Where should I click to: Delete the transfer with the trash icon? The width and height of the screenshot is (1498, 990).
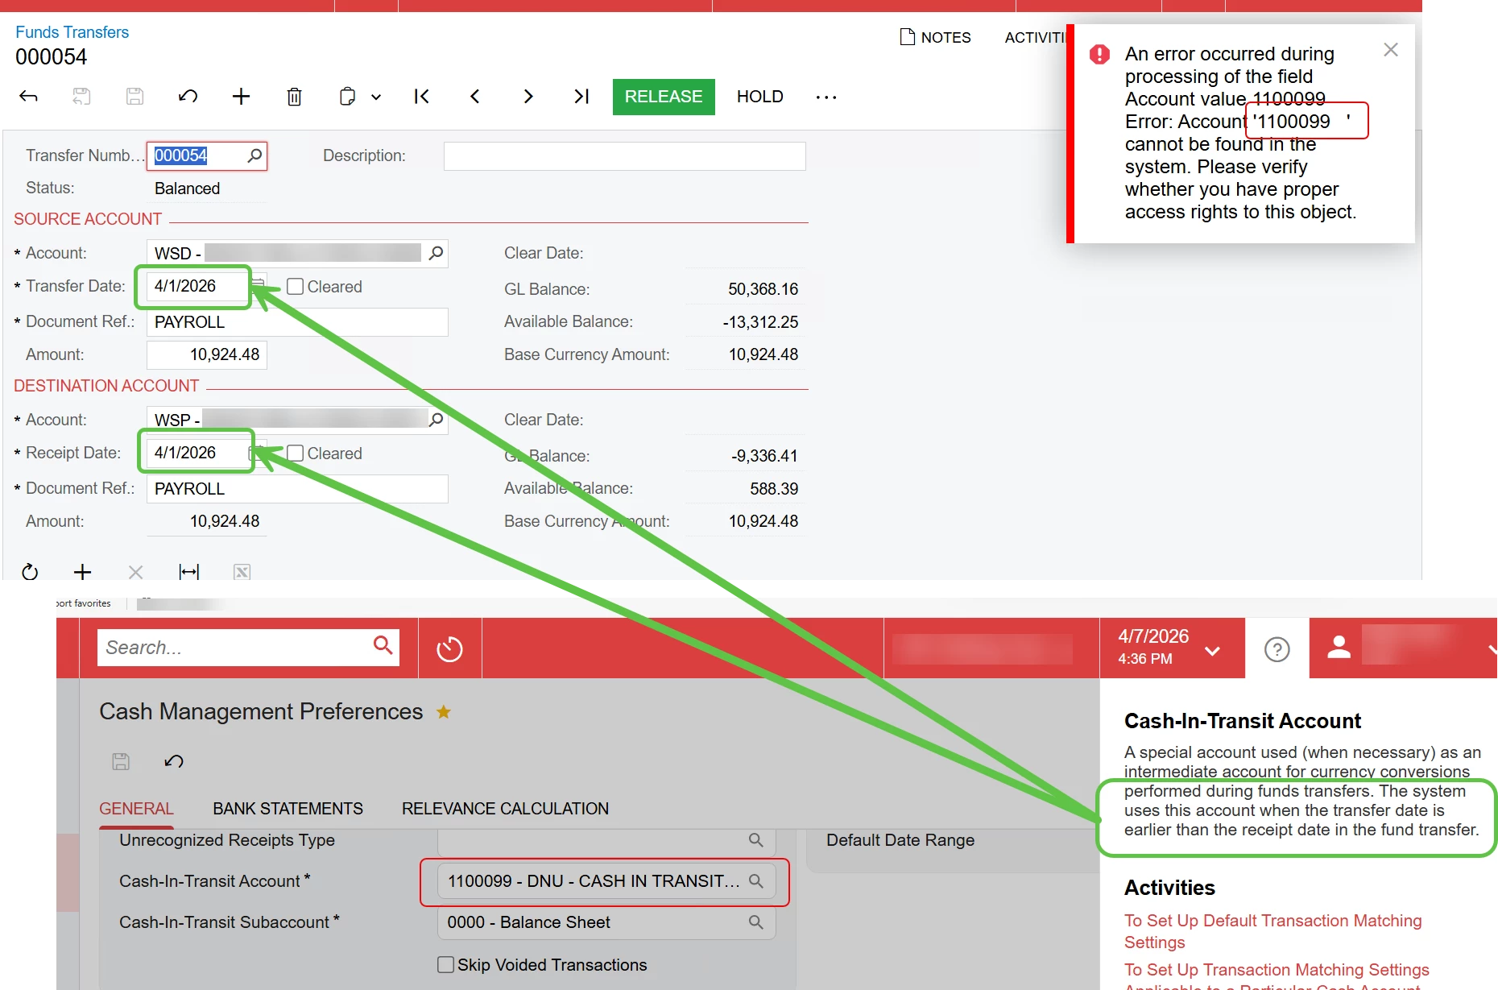point(294,97)
